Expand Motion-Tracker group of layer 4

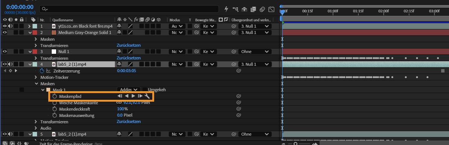pos(36,77)
